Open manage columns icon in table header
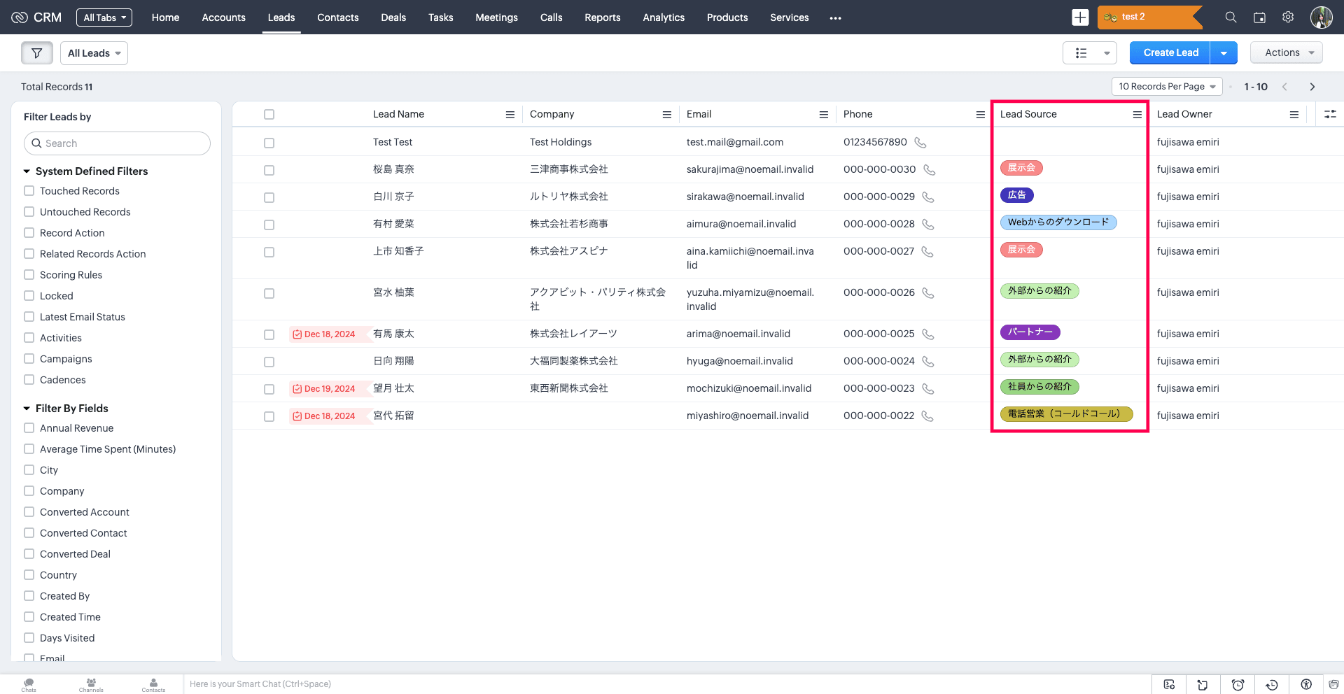Viewport: 1344px width, 694px height. click(1330, 114)
